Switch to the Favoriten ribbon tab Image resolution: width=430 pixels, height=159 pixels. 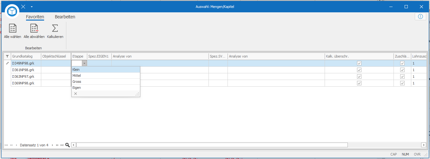pos(35,17)
